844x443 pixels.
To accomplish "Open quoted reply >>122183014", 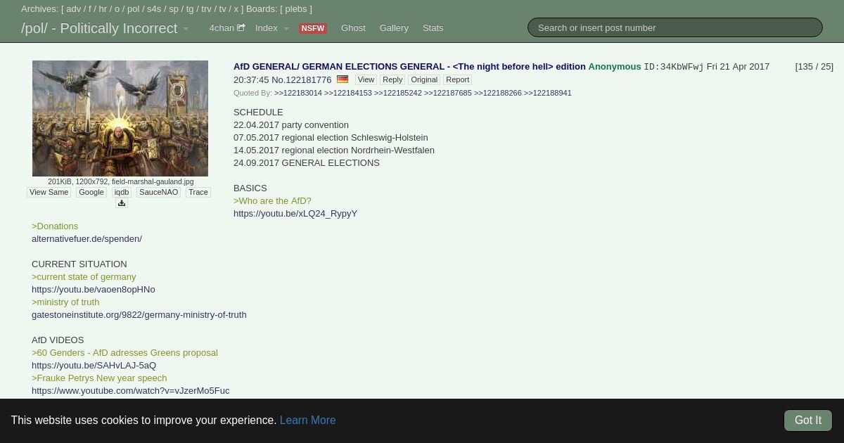I will coord(298,93).
